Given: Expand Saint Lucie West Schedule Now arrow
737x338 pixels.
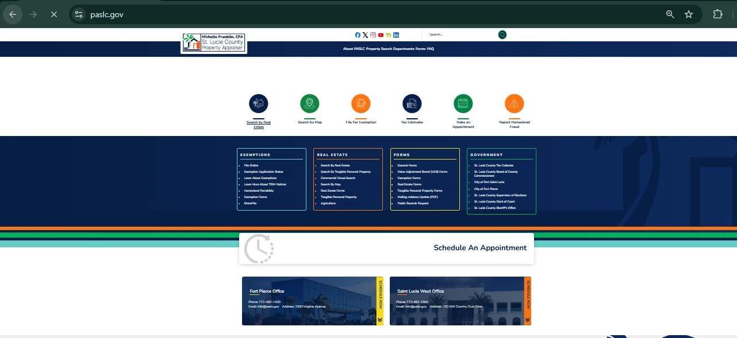Looking at the screenshot, I should click(x=527, y=320).
